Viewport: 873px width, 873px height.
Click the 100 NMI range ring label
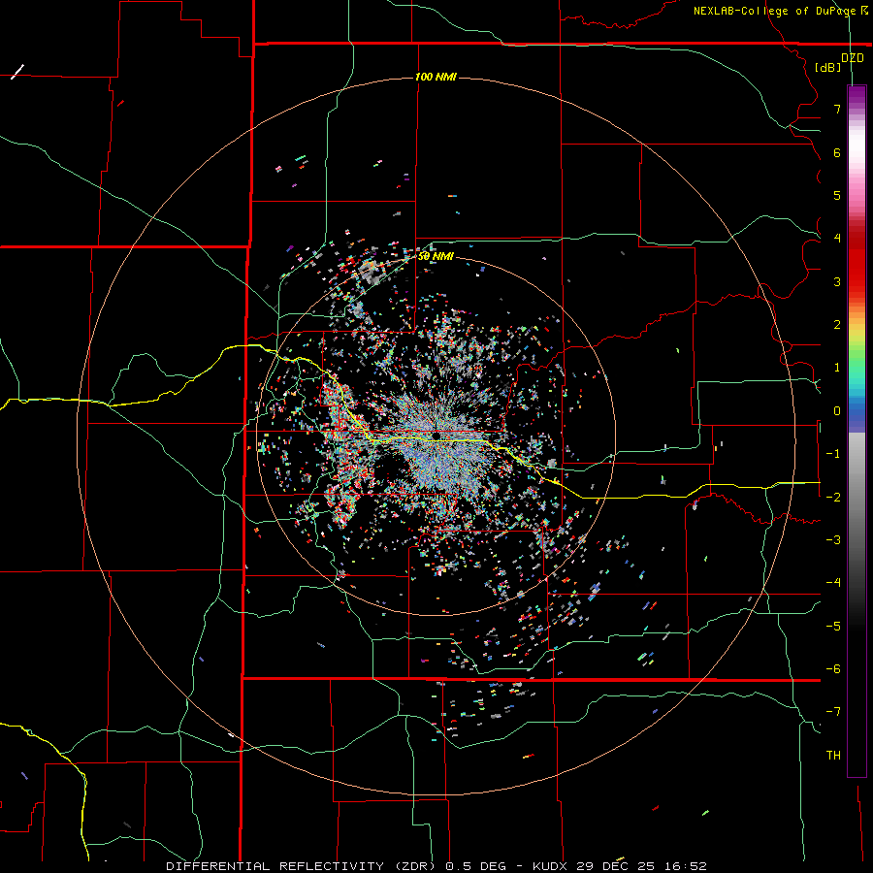pos(436,77)
